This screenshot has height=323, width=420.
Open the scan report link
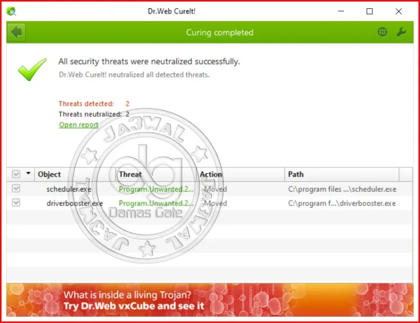click(79, 125)
